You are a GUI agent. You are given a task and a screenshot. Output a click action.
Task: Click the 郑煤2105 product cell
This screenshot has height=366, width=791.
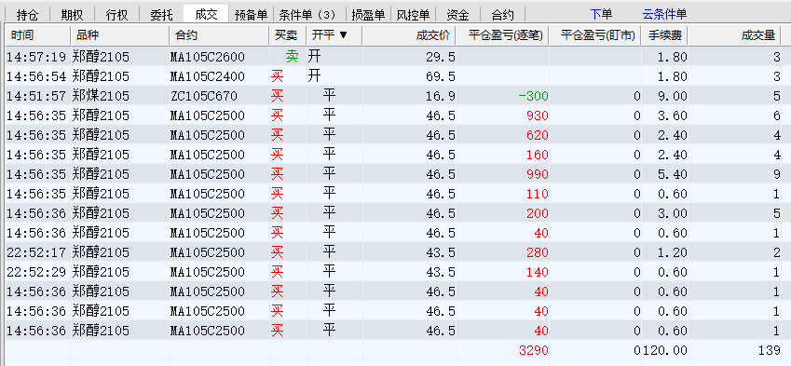(101, 96)
